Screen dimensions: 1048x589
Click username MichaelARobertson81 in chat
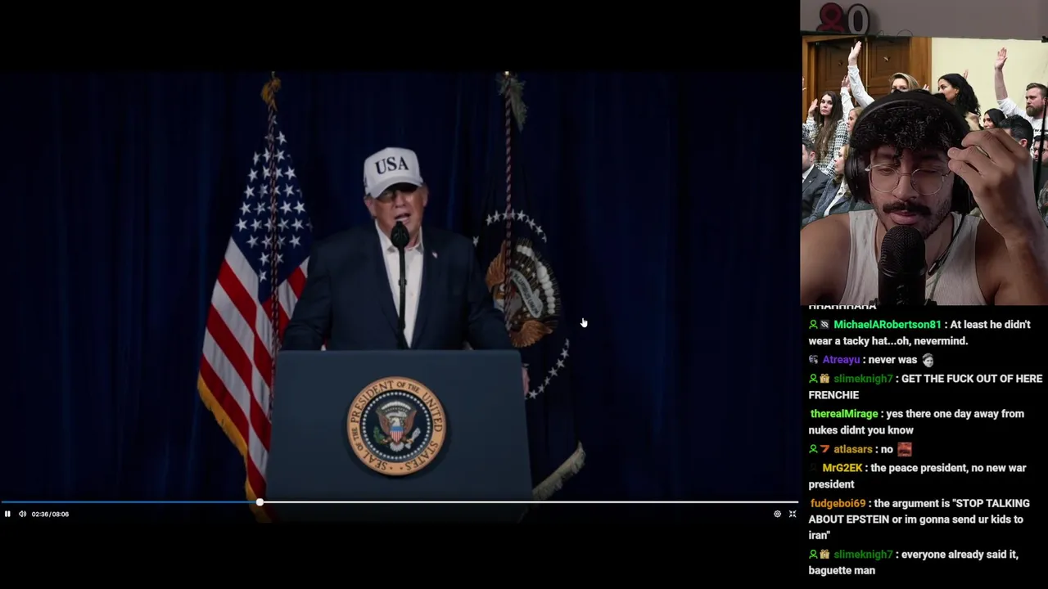point(888,325)
